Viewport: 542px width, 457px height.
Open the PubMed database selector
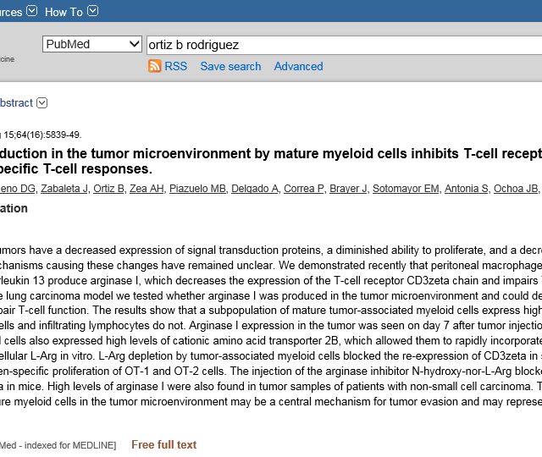(x=92, y=44)
